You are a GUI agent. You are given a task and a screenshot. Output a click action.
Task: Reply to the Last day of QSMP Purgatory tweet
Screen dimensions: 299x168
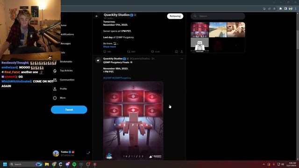[x=105, y=52]
